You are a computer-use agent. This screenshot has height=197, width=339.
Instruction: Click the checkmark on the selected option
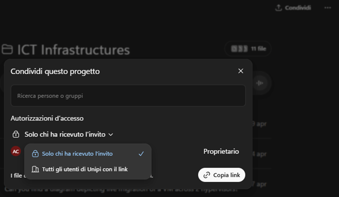pos(141,154)
